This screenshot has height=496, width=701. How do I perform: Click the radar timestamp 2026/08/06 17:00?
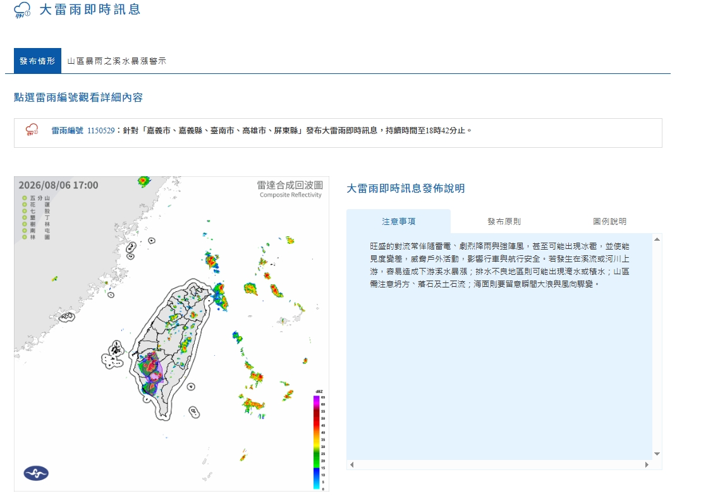pyautogui.click(x=58, y=185)
